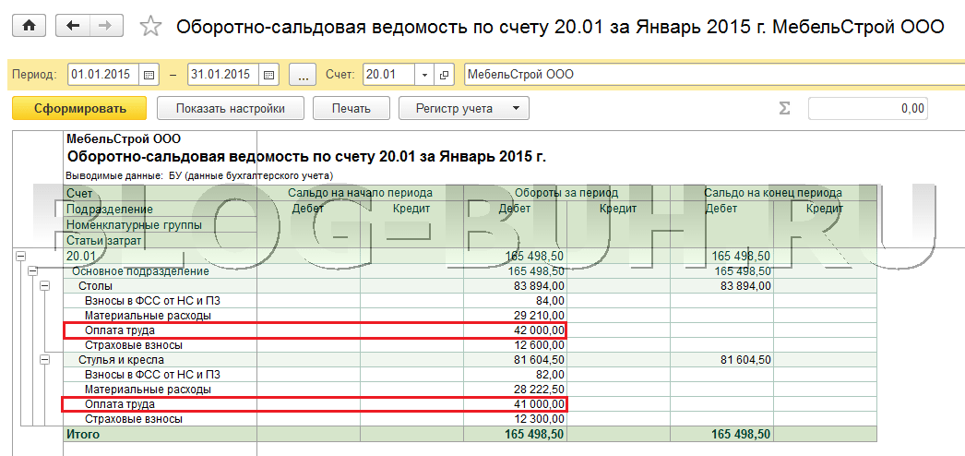This screenshot has height=456, width=965.
Task: Go forward with the right arrow
Action: [106, 26]
